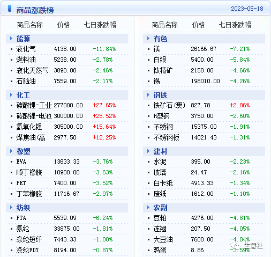Select the 丁苯橡胶 commodity

click(x=29, y=194)
